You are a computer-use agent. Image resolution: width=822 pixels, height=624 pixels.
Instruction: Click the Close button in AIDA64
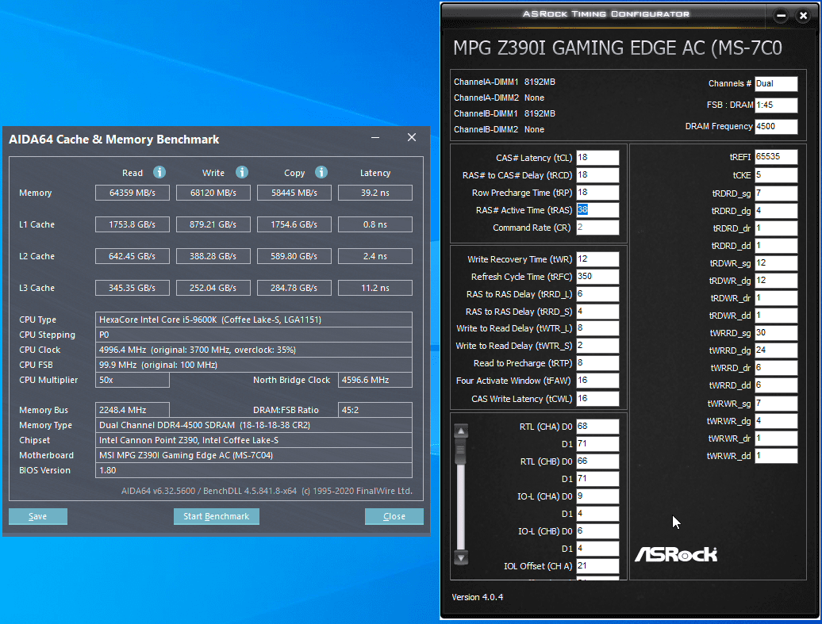(x=394, y=516)
